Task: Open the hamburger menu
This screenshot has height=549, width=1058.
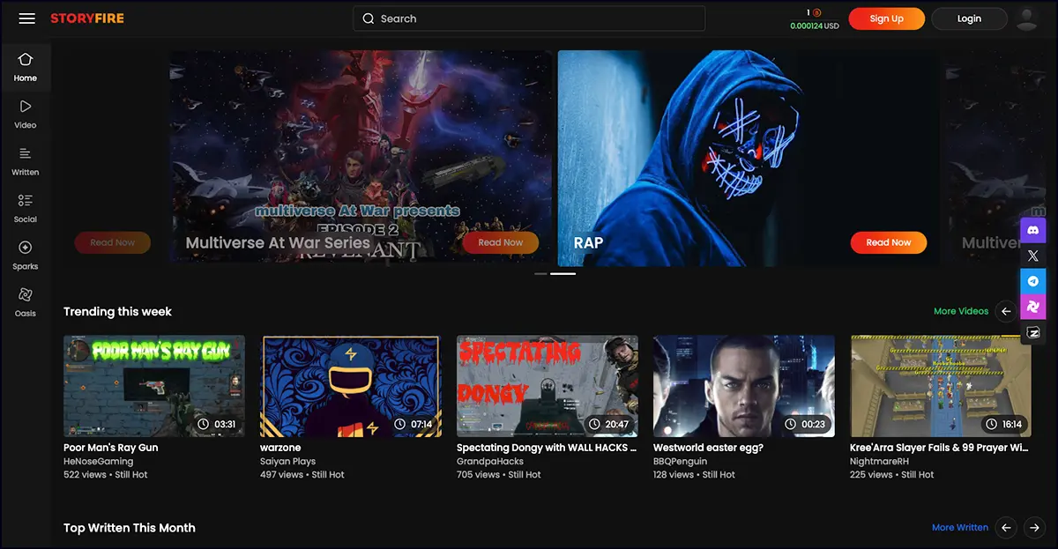Action: pos(26,19)
